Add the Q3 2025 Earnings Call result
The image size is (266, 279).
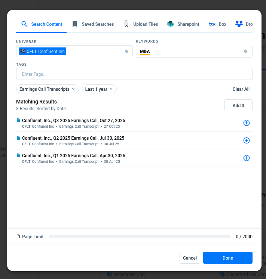point(246,123)
